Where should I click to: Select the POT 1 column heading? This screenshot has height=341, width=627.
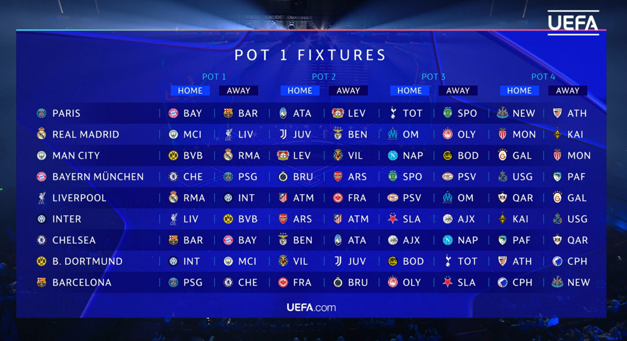coord(214,77)
